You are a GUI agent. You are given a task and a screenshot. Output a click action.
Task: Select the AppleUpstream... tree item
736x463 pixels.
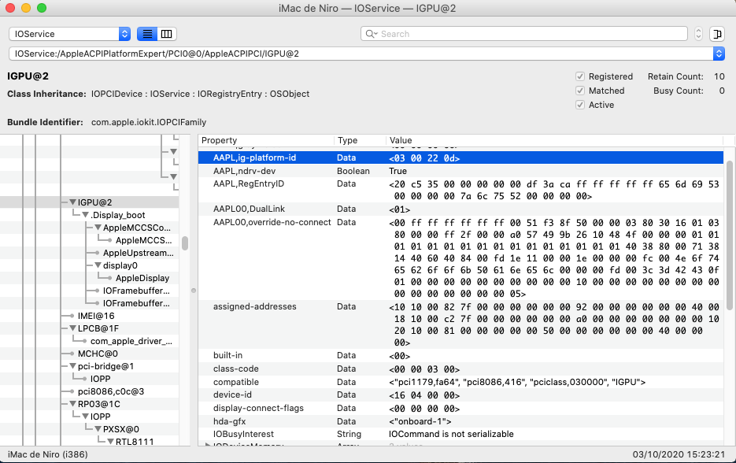click(139, 253)
